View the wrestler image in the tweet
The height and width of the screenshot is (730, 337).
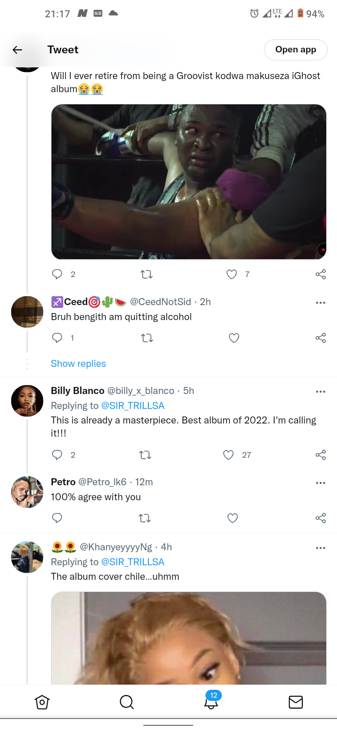pos(189,182)
